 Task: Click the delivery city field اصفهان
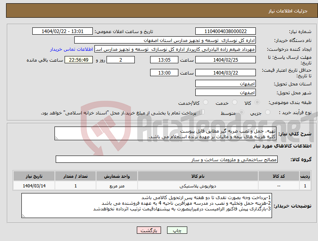tap(226, 92)
